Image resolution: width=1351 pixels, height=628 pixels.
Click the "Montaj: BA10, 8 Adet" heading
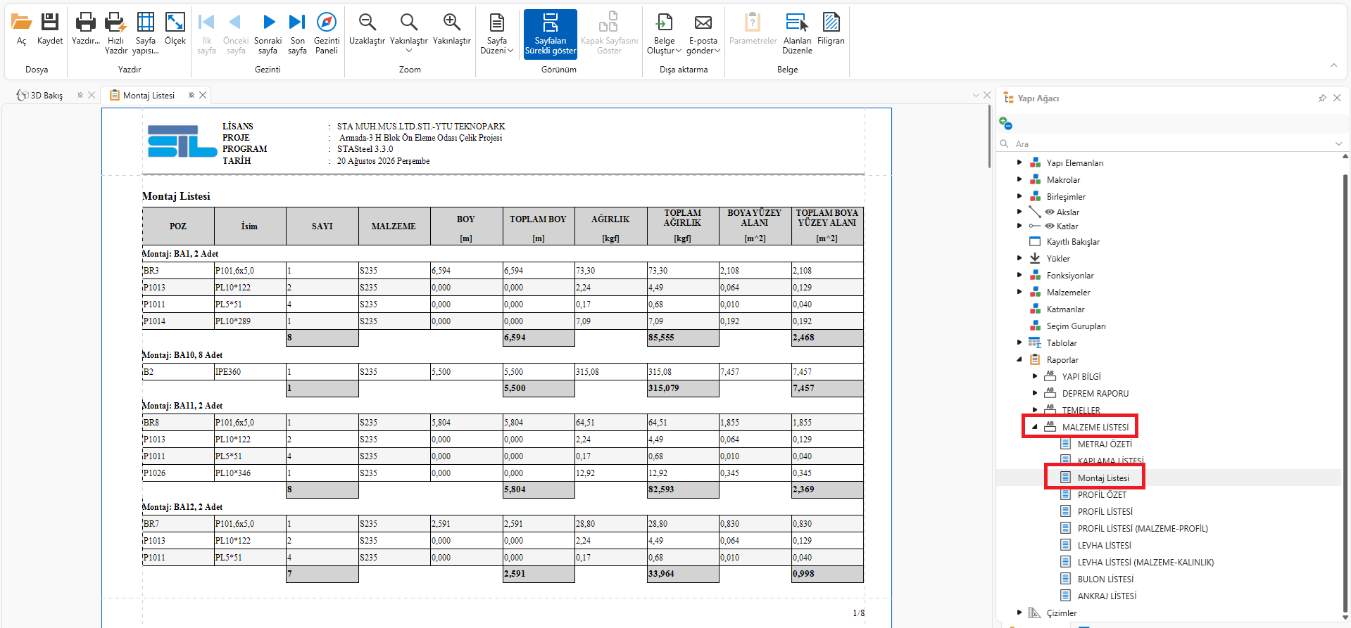coord(182,355)
